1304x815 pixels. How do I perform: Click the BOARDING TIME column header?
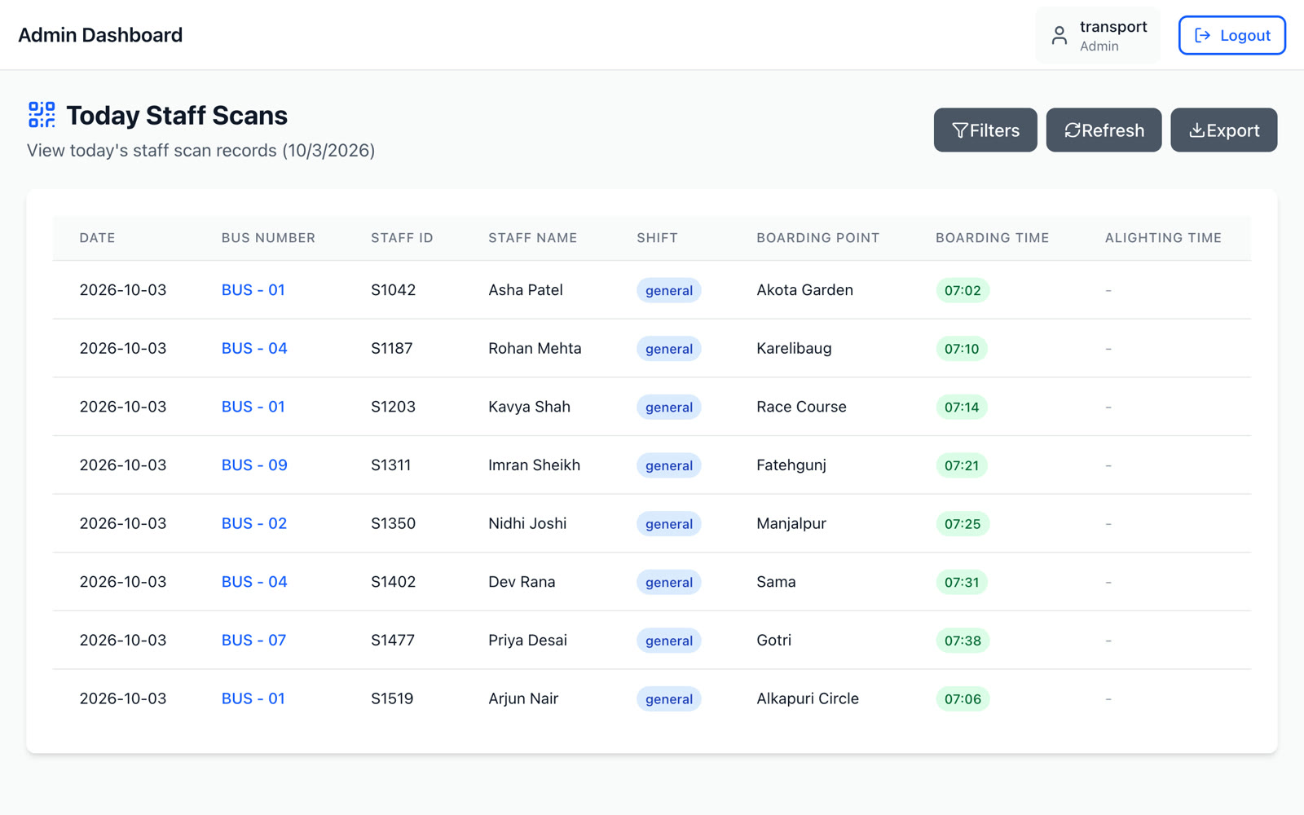click(x=992, y=238)
